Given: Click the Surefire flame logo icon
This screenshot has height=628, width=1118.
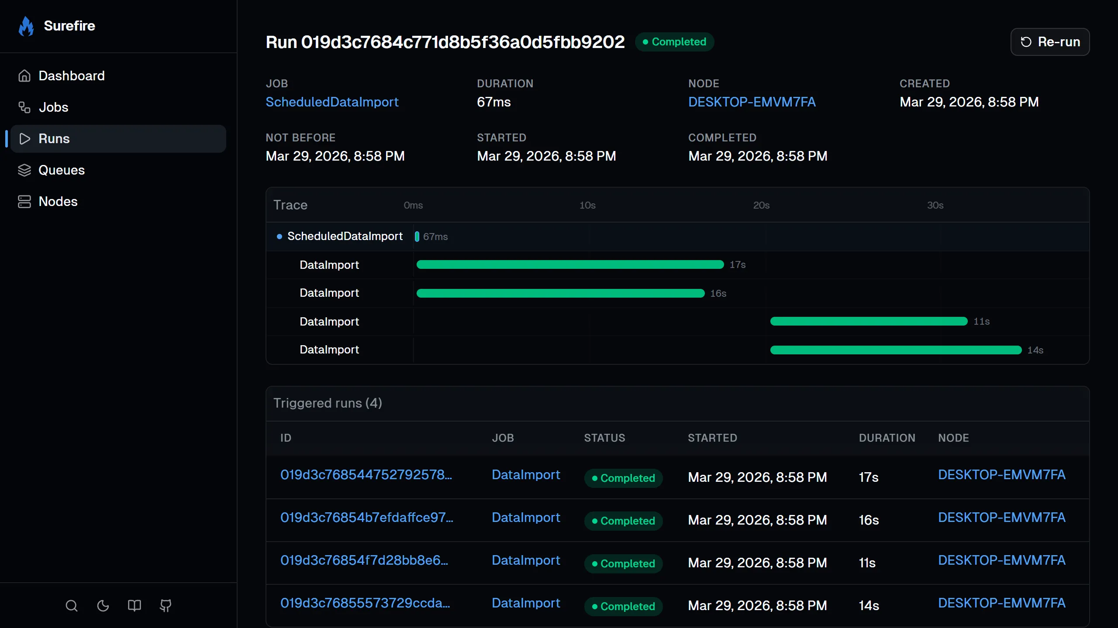Looking at the screenshot, I should point(26,26).
